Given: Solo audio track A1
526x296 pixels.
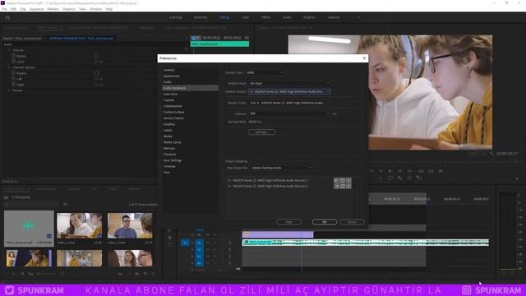Looking at the screenshot, I should (222, 243).
